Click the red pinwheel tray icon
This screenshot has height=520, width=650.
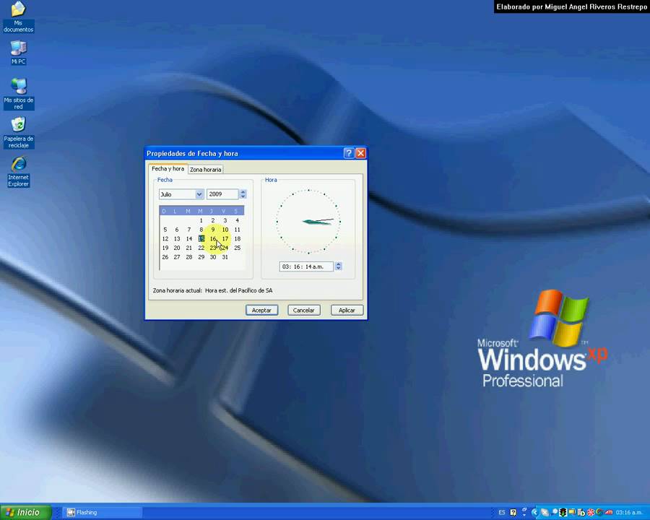tap(591, 513)
